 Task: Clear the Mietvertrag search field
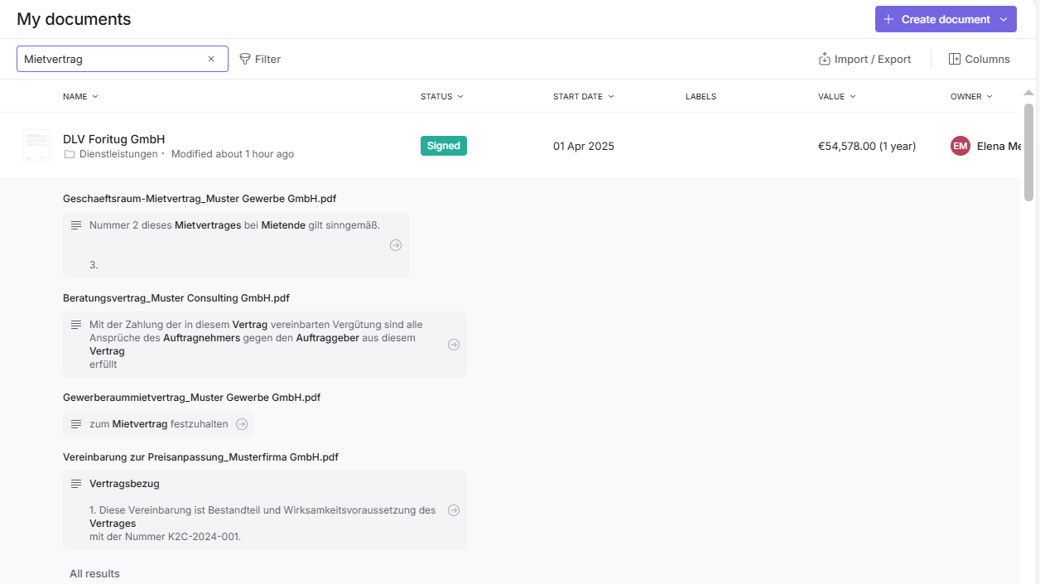tap(211, 59)
